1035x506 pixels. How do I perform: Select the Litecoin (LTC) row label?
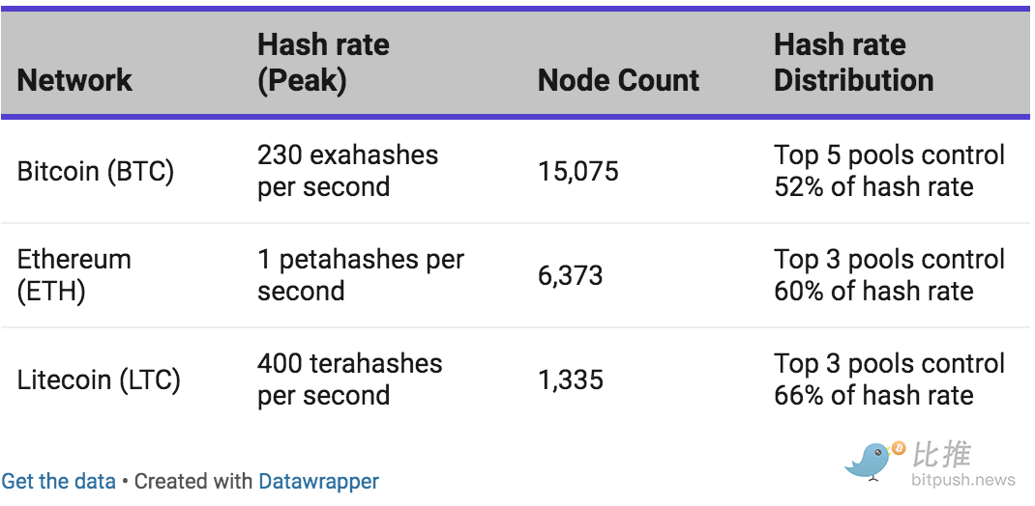click(99, 380)
